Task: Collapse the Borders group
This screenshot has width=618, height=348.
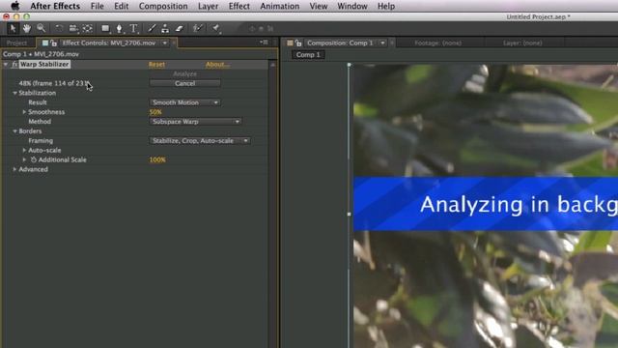Action: coord(14,131)
